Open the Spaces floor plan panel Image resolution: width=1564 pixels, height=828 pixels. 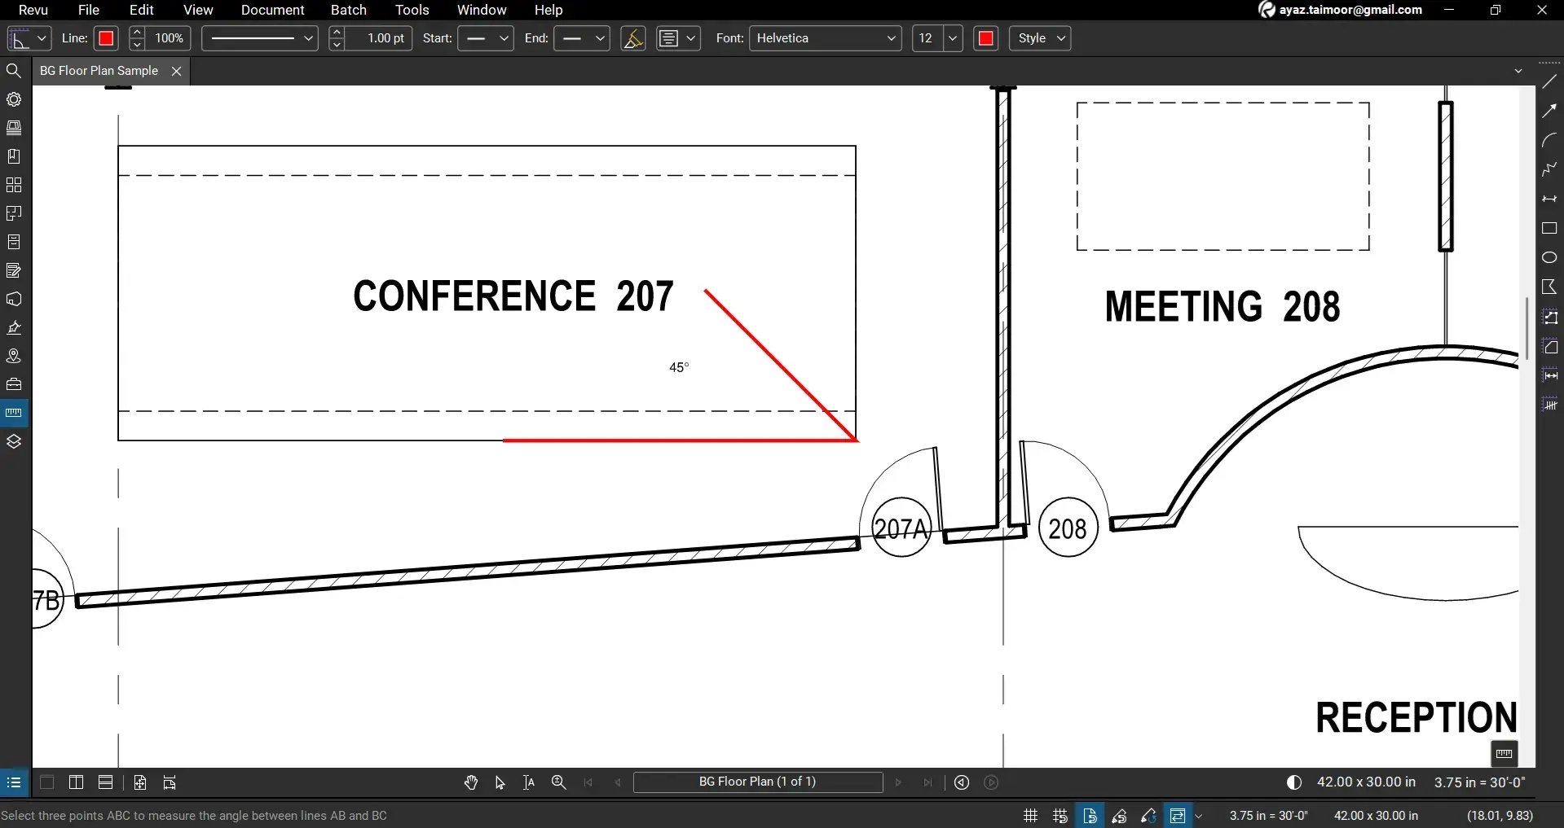pos(14,213)
